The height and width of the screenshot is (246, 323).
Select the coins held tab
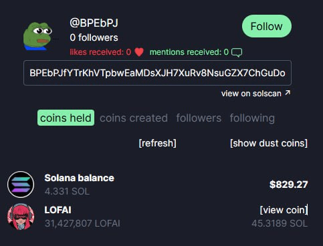(x=66, y=118)
